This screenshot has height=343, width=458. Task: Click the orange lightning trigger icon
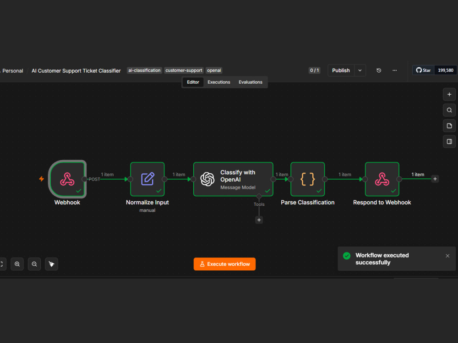coord(42,179)
